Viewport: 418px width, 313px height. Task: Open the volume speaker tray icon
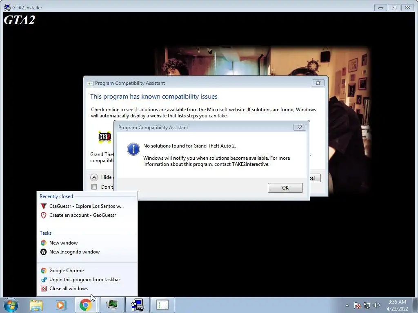pyautogui.click(x=377, y=305)
